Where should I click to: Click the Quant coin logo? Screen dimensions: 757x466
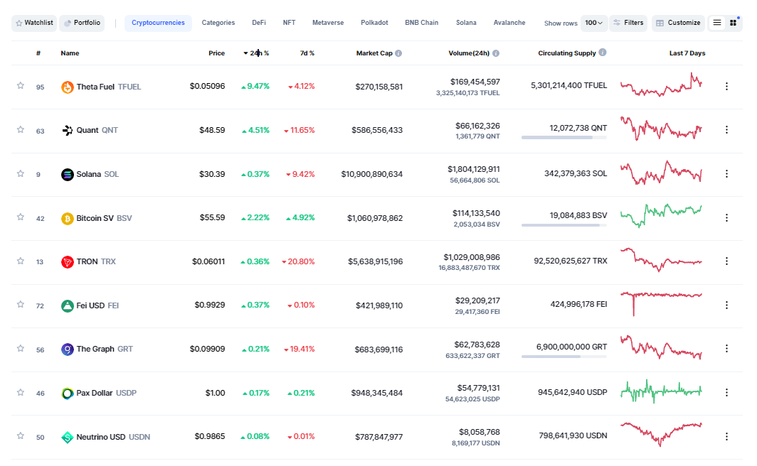pos(67,130)
